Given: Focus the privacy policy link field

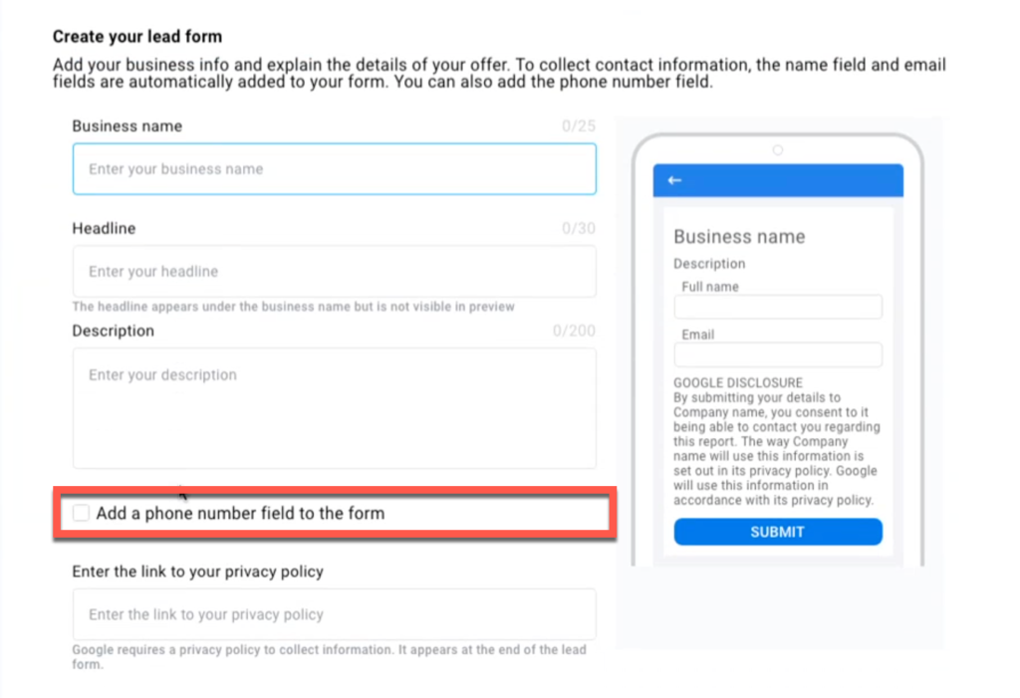Looking at the screenshot, I should click(x=335, y=614).
